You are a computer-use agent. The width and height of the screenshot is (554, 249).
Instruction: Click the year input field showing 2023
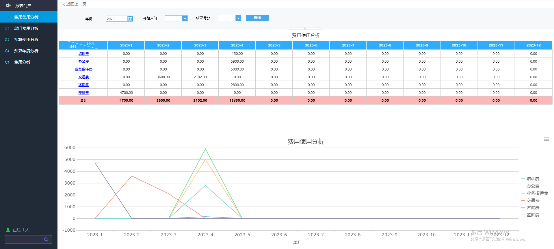(116, 19)
